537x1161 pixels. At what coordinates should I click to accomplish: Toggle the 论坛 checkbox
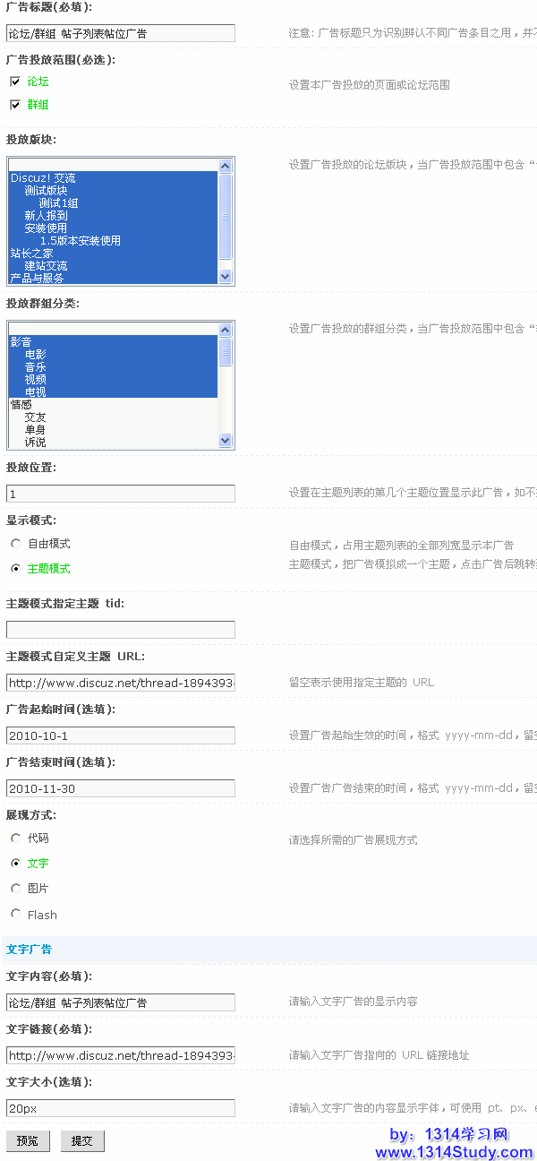[x=15, y=82]
